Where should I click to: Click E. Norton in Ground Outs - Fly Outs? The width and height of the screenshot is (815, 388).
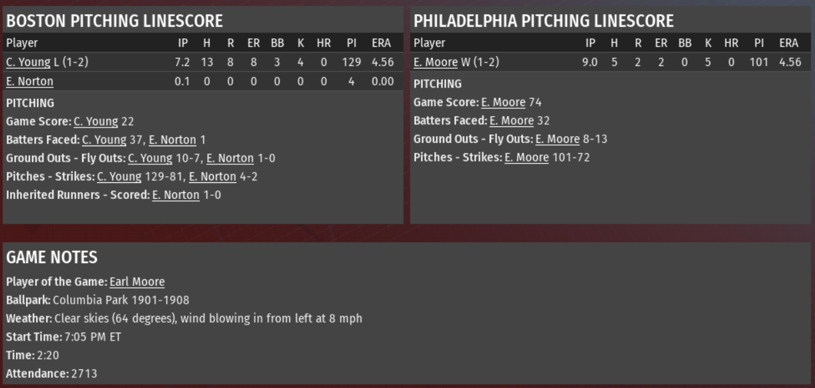point(230,158)
